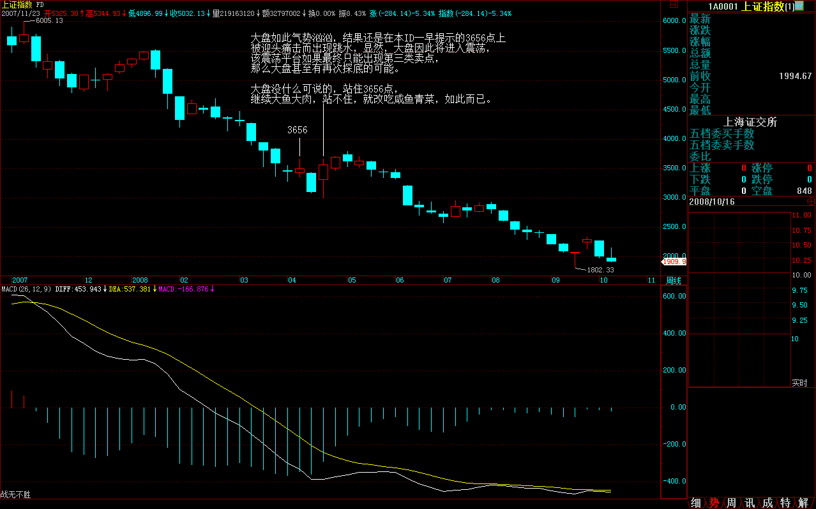Open the 细 (details) tab
816x509 pixels.
pyautogui.click(x=696, y=503)
